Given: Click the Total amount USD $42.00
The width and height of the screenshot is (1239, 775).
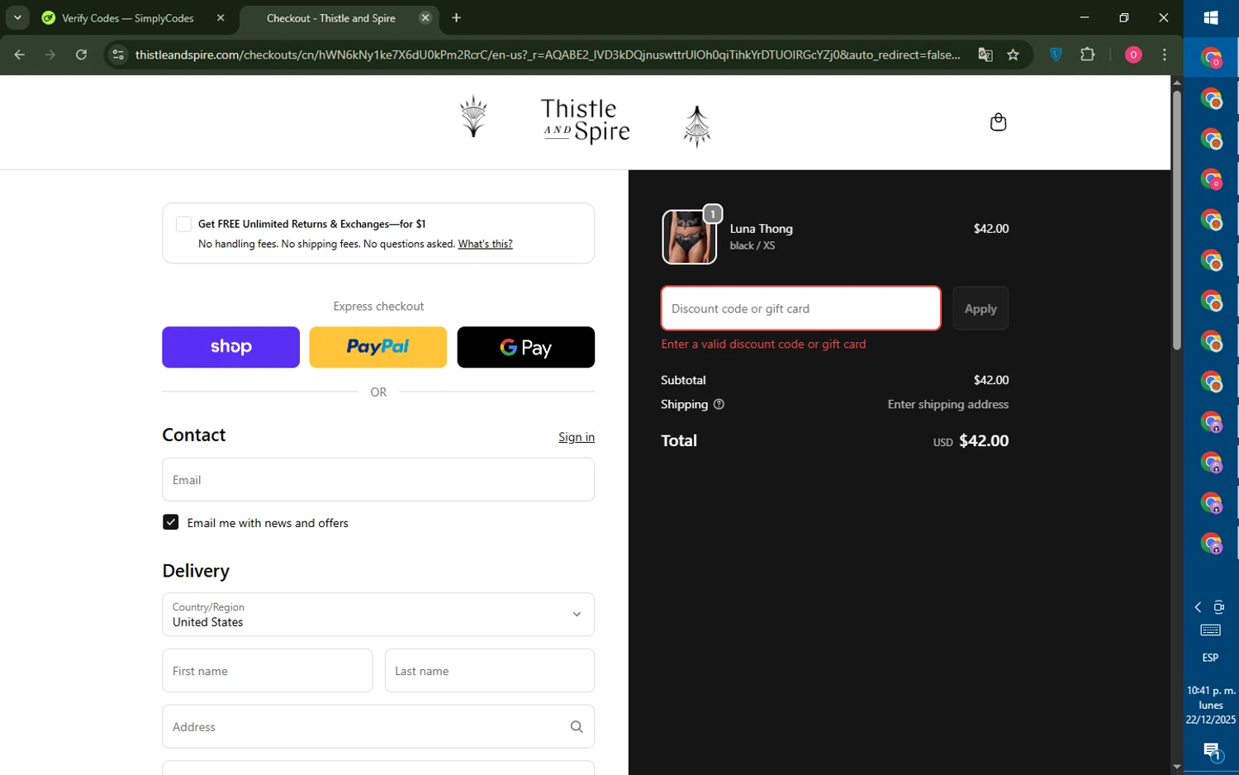Looking at the screenshot, I should coord(971,441).
